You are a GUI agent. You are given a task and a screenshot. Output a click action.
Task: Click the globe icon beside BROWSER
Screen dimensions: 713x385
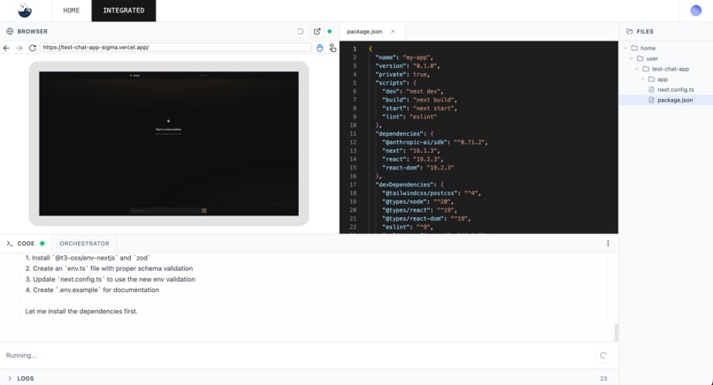coord(10,31)
